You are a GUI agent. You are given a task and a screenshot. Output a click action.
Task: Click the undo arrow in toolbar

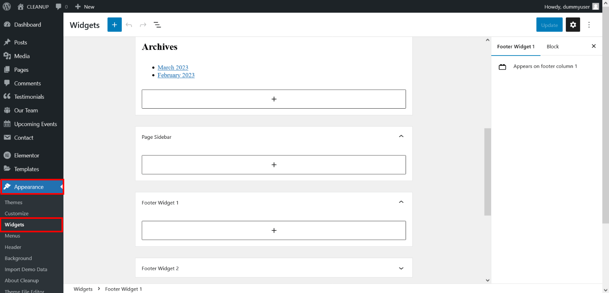click(x=129, y=25)
